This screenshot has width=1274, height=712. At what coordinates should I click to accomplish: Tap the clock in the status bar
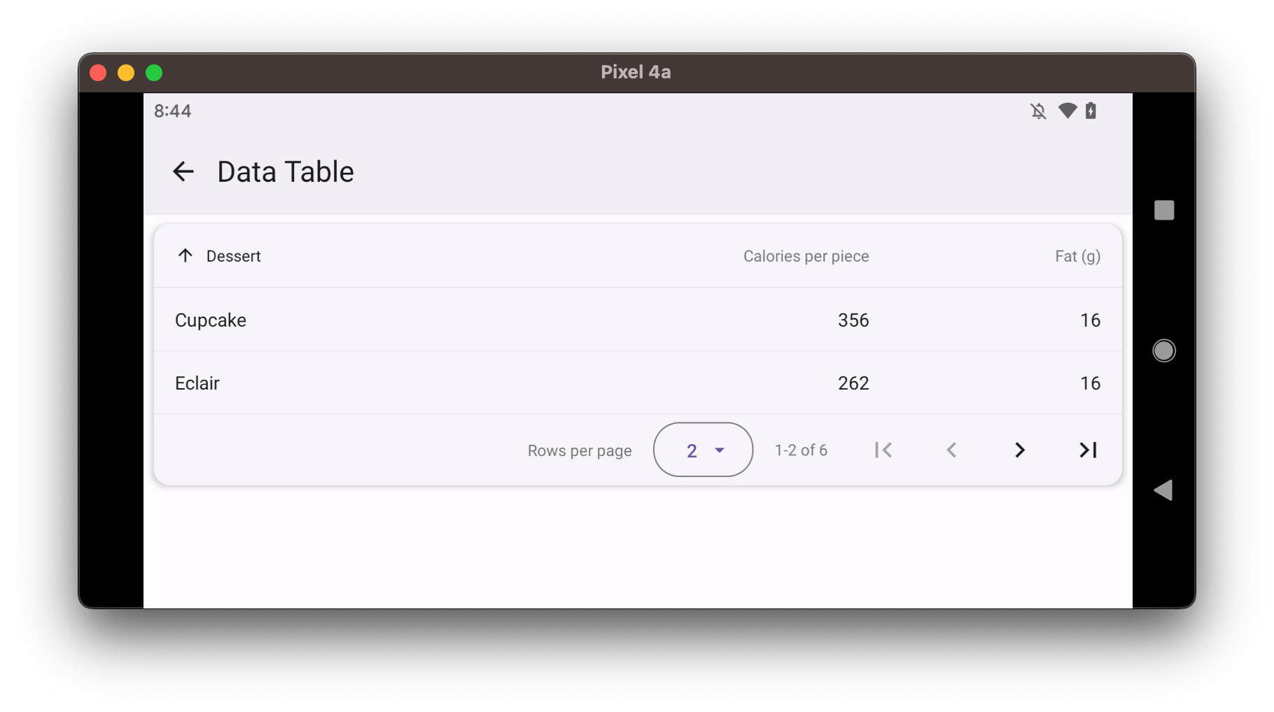click(173, 111)
